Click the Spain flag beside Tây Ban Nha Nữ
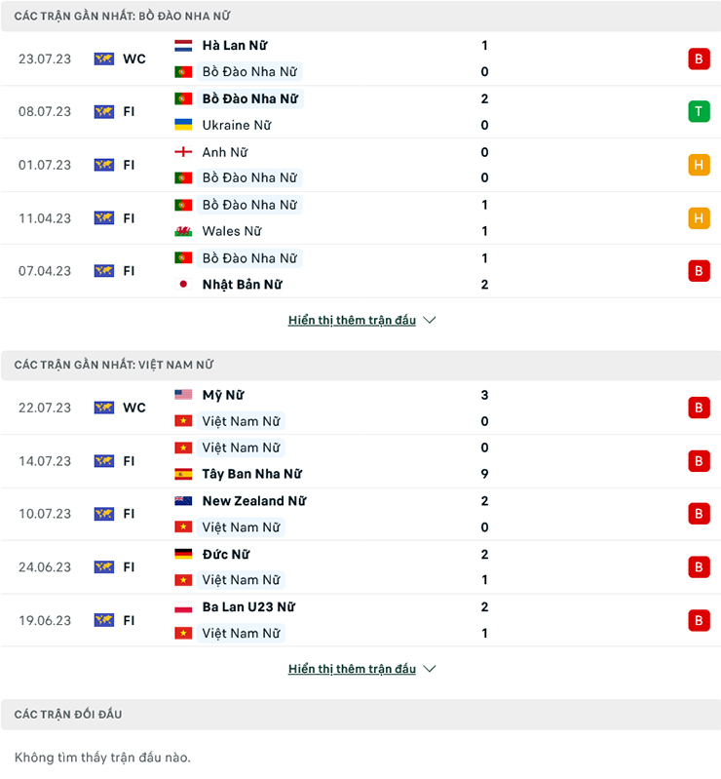 [183, 474]
